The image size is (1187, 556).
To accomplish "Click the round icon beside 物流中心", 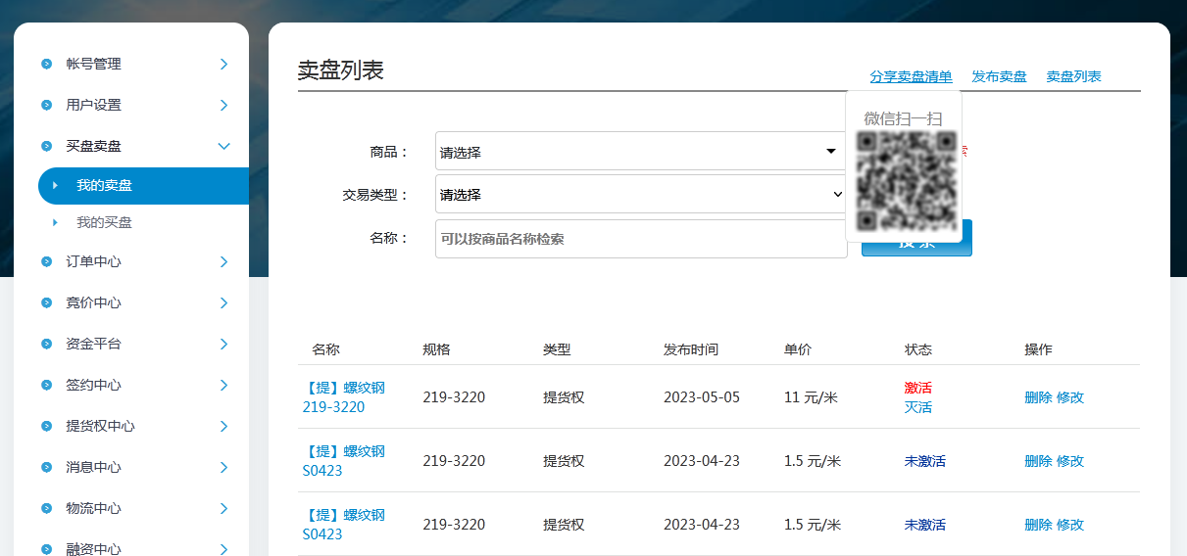I will tap(46, 509).
